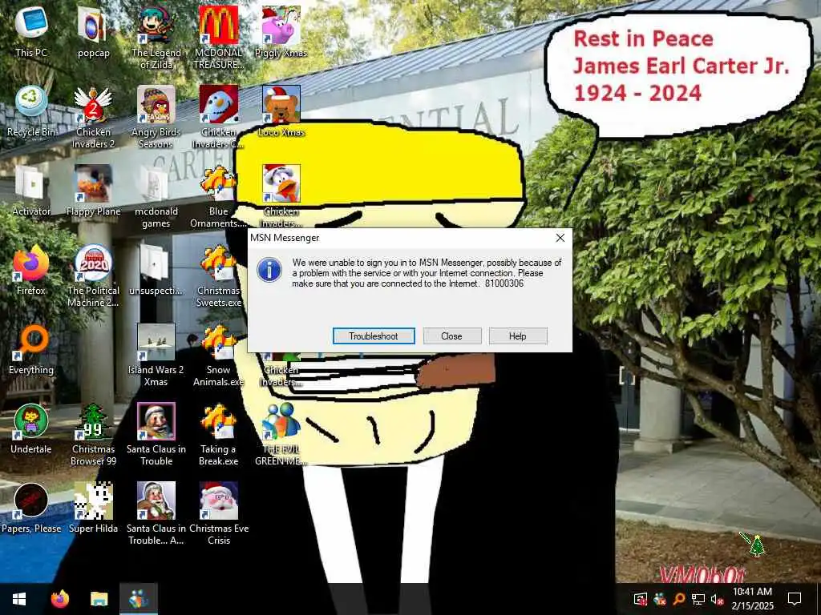The width and height of the screenshot is (821, 615).
Task: Open the Windows Start menu
Action: tap(19, 599)
